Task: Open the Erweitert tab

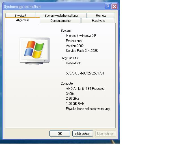Action: [20, 15]
